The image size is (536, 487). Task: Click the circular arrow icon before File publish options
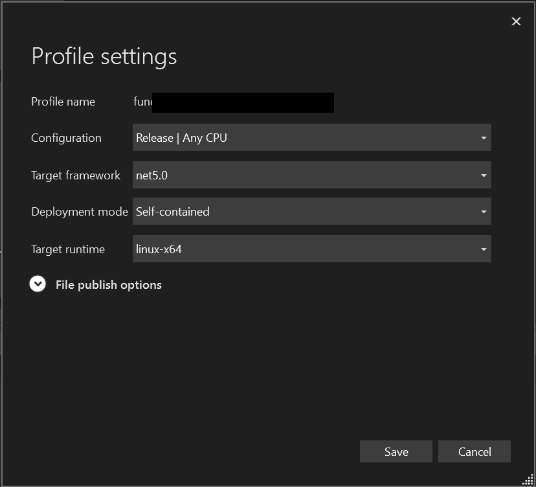[38, 284]
